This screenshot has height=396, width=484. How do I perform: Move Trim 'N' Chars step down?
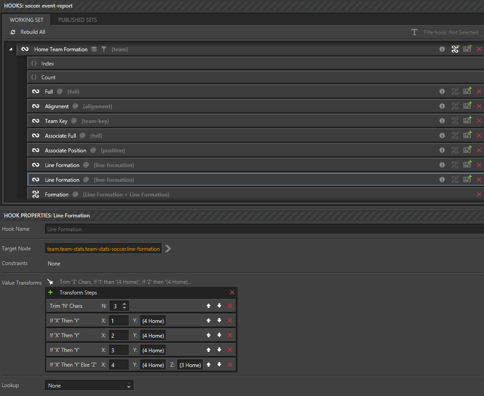[x=219, y=306]
